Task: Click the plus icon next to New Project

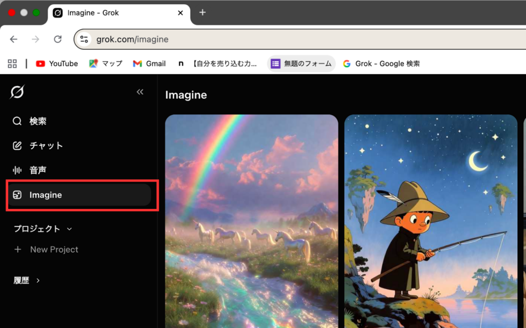Action: [x=18, y=250]
